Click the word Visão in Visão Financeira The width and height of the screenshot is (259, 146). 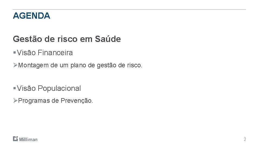coord(26,53)
